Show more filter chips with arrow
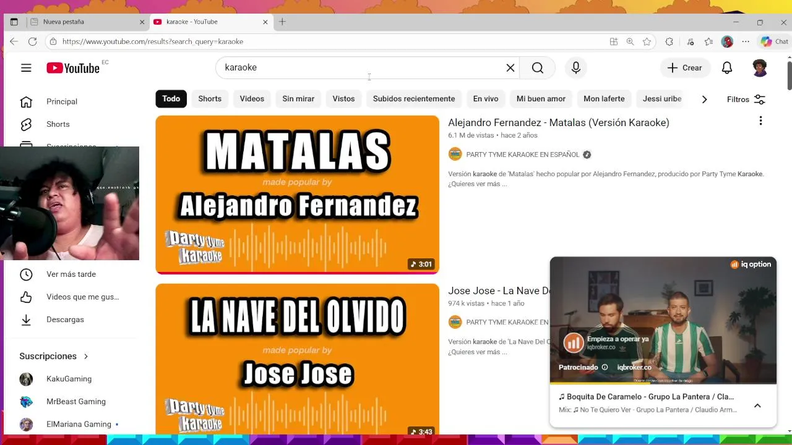 click(x=704, y=100)
